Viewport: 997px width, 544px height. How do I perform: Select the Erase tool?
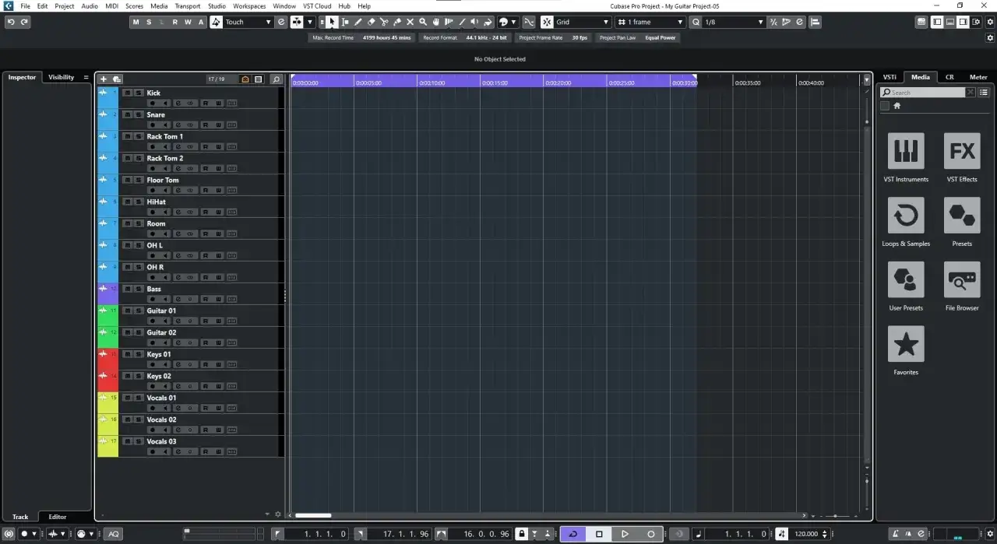[372, 22]
